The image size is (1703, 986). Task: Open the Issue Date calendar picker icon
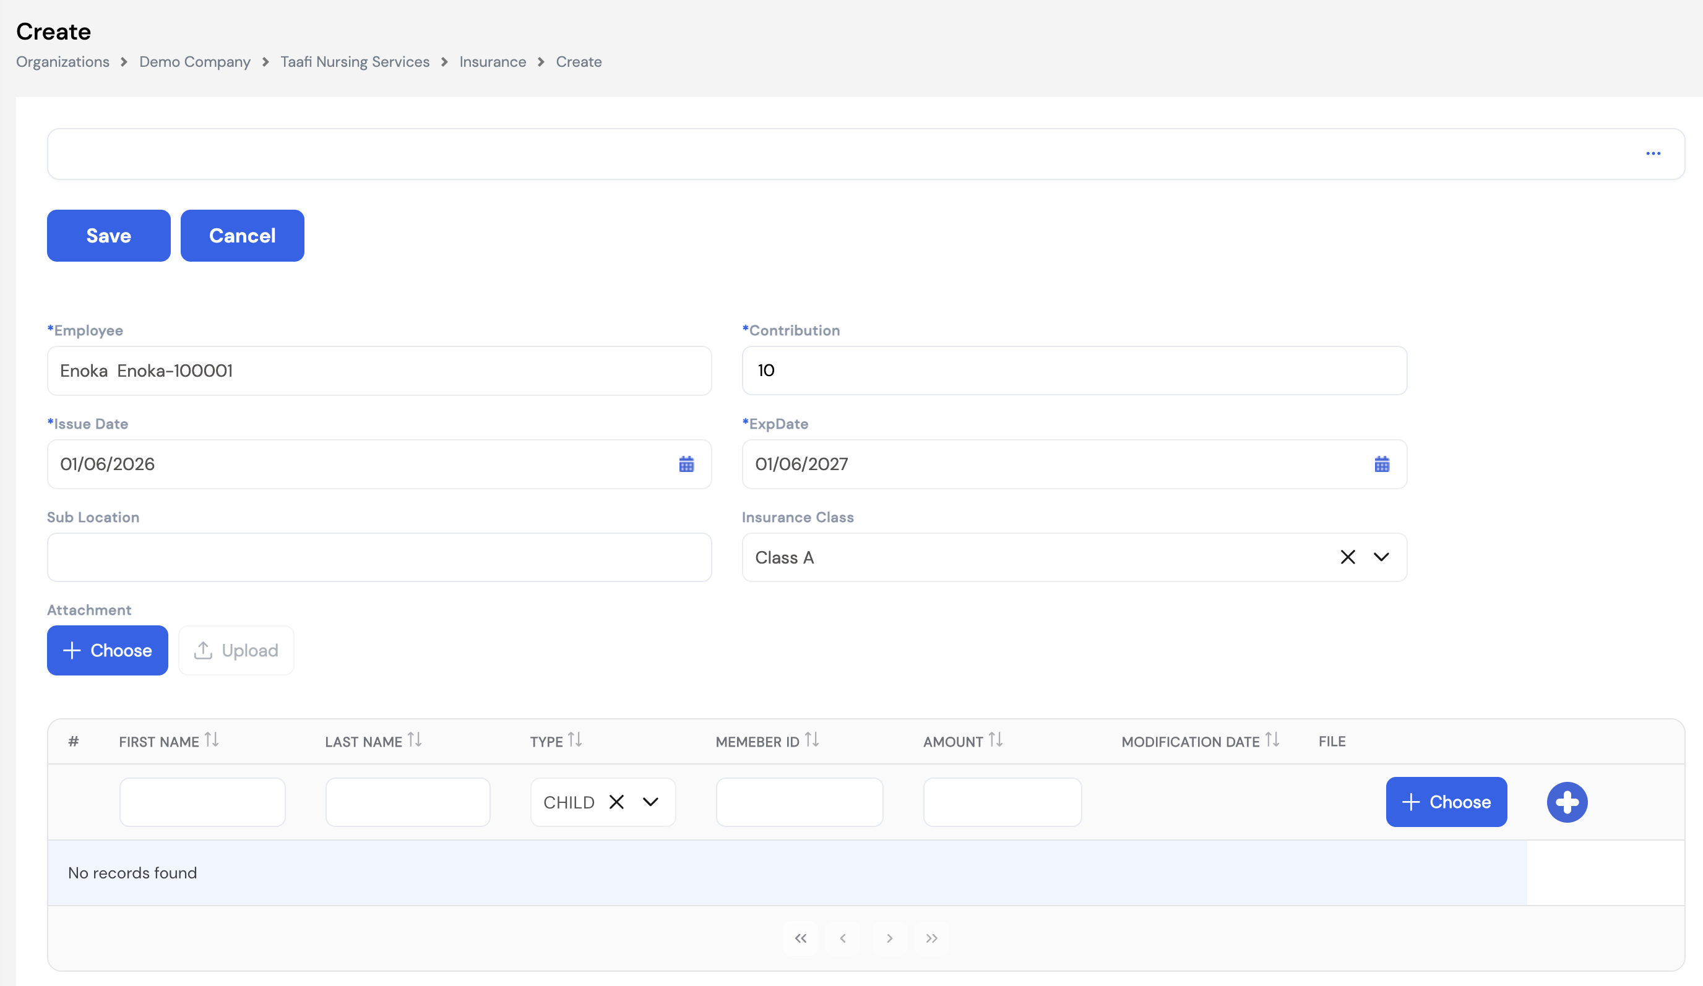point(686,464)
